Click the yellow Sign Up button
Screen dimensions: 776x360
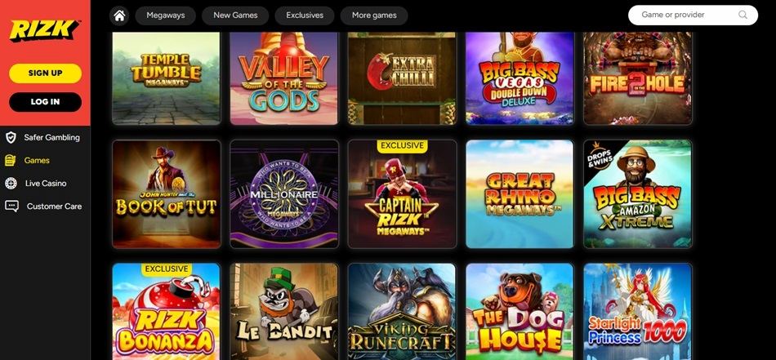pyautogui.click(x=45, y=73)
